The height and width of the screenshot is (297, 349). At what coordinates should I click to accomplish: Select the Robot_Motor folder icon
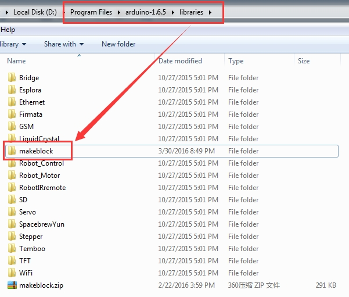pyautogui.click(x=12, y=176)
